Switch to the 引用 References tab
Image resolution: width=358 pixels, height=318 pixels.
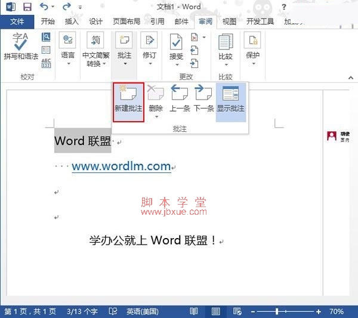[158, 21]
